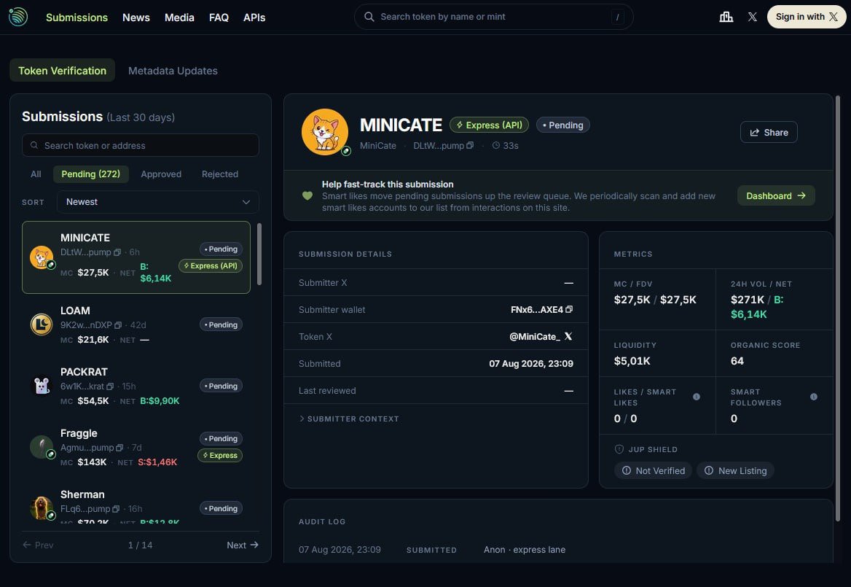851x587 pixels.
Task: Switch to Metadata Updates tab
Action: [173, 71]
